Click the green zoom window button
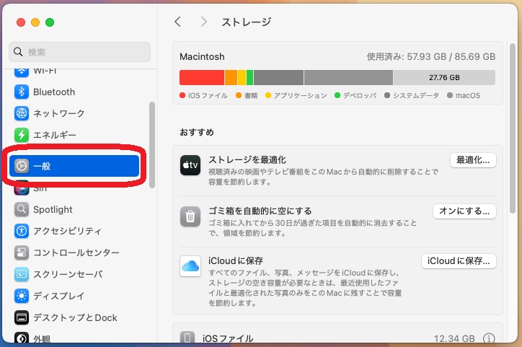Screen dimensions: 522x347 click(50, 22)
